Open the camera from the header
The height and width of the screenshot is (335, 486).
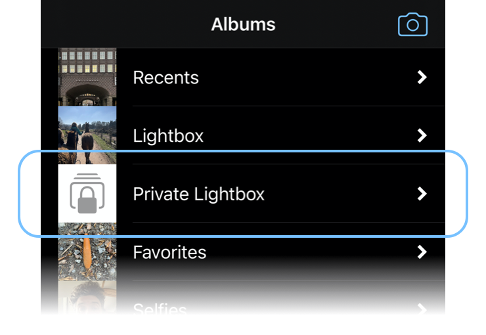412,25
